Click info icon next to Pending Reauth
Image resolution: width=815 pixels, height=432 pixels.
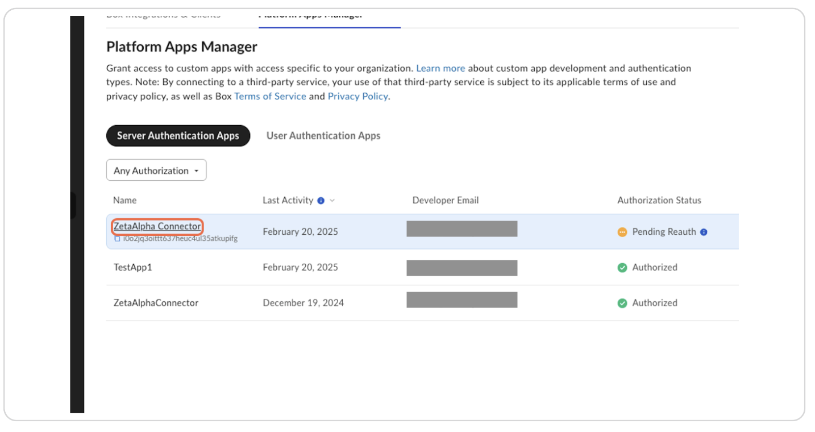point(704,232)
